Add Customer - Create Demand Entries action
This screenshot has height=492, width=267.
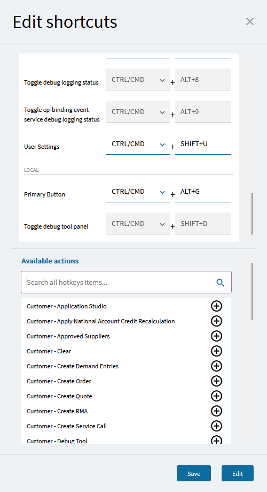216,366
